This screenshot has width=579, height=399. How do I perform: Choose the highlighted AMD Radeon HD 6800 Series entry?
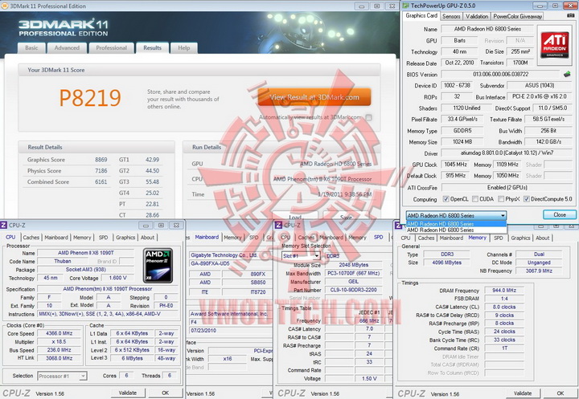point(456,224)
